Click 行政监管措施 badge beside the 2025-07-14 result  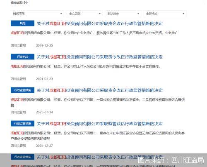[x=22, y=90]
